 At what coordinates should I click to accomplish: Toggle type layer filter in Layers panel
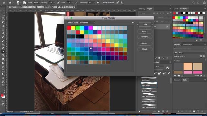pos(161,13)
